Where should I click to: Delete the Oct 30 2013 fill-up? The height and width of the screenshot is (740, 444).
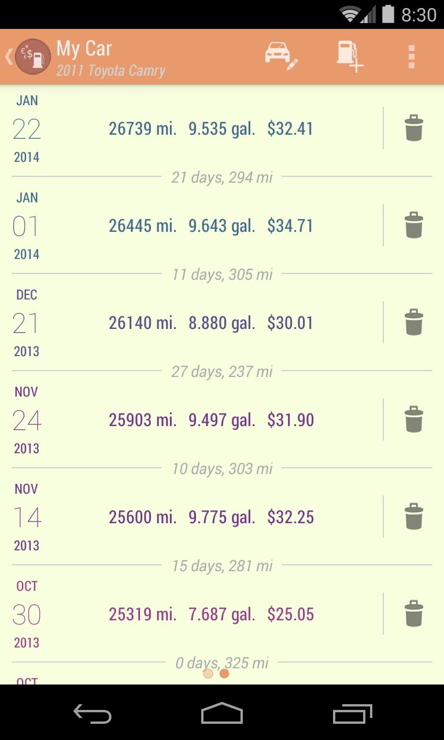click(413, 614)
